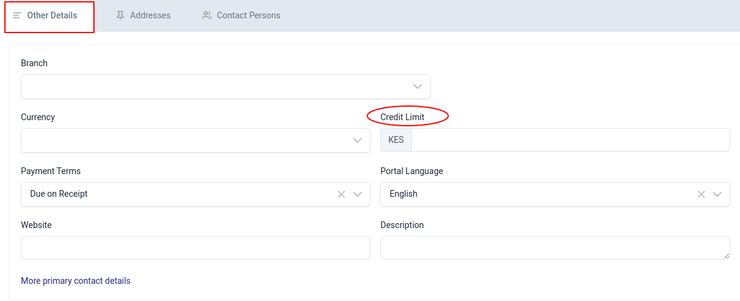The height and width of the screenshot is (301, 740).
Task: Click the people icon beside Contact Persons
Action: [207, 15]
